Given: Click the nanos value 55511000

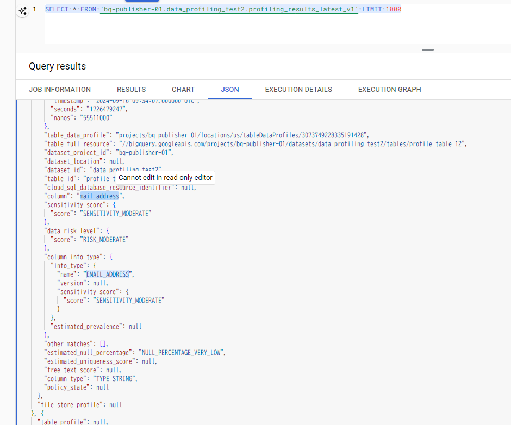Looking at the screenshot, I should tap(96, 118).
